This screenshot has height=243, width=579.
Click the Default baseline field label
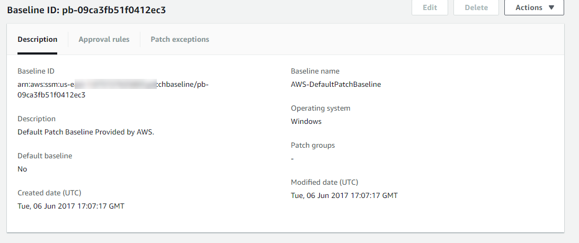pyautogui.click(x=44, y=156)
